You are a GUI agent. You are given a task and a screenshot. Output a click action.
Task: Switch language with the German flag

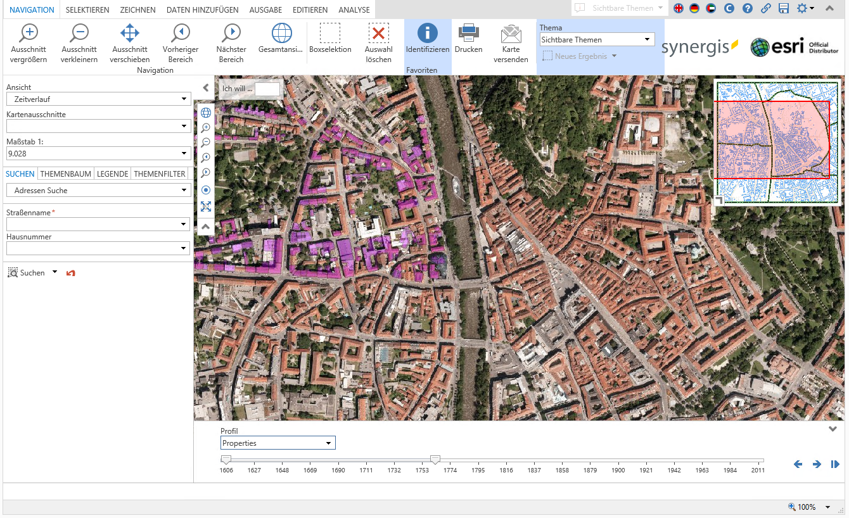tap(695, 8)
